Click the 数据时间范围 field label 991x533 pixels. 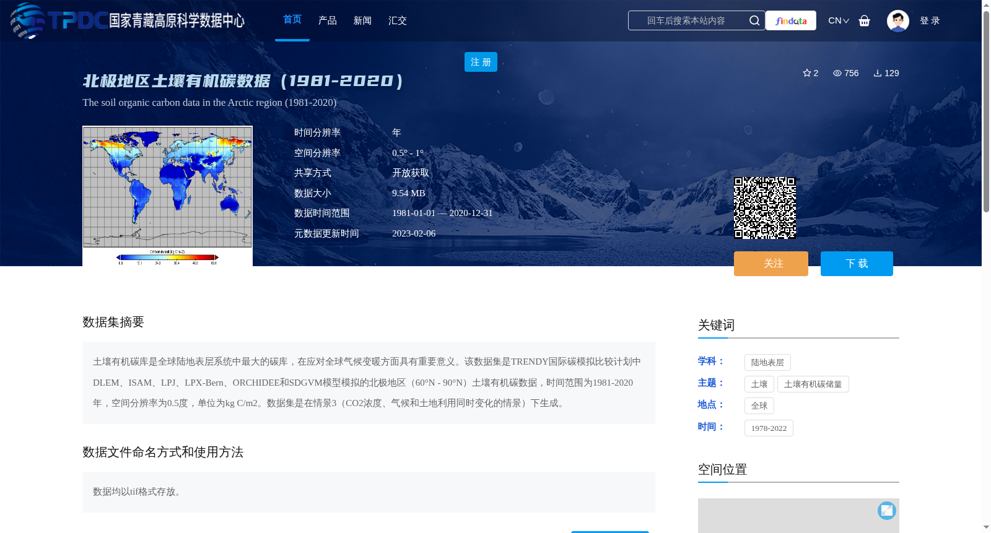coord(322,213)
